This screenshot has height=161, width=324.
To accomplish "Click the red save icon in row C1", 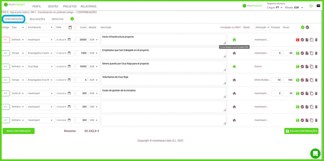I will click(x=297, y=40).
